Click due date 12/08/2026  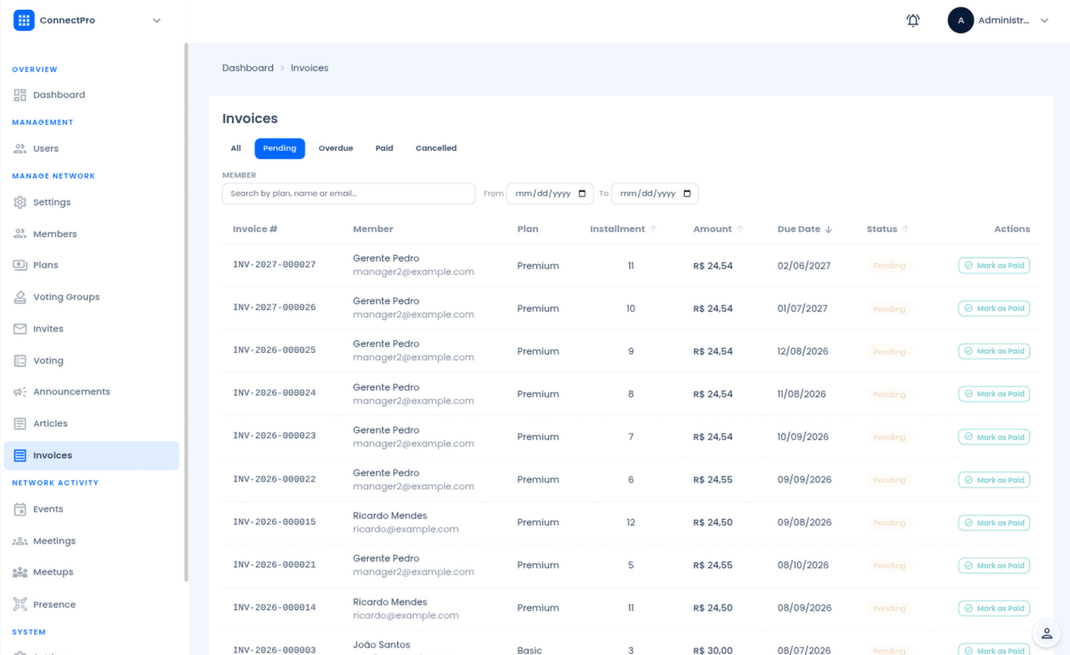point(803,351)
